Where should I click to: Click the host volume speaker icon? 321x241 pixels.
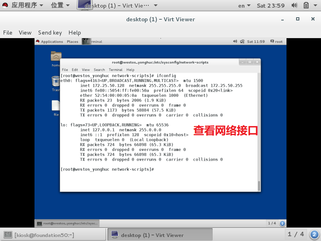click(295, 5)
